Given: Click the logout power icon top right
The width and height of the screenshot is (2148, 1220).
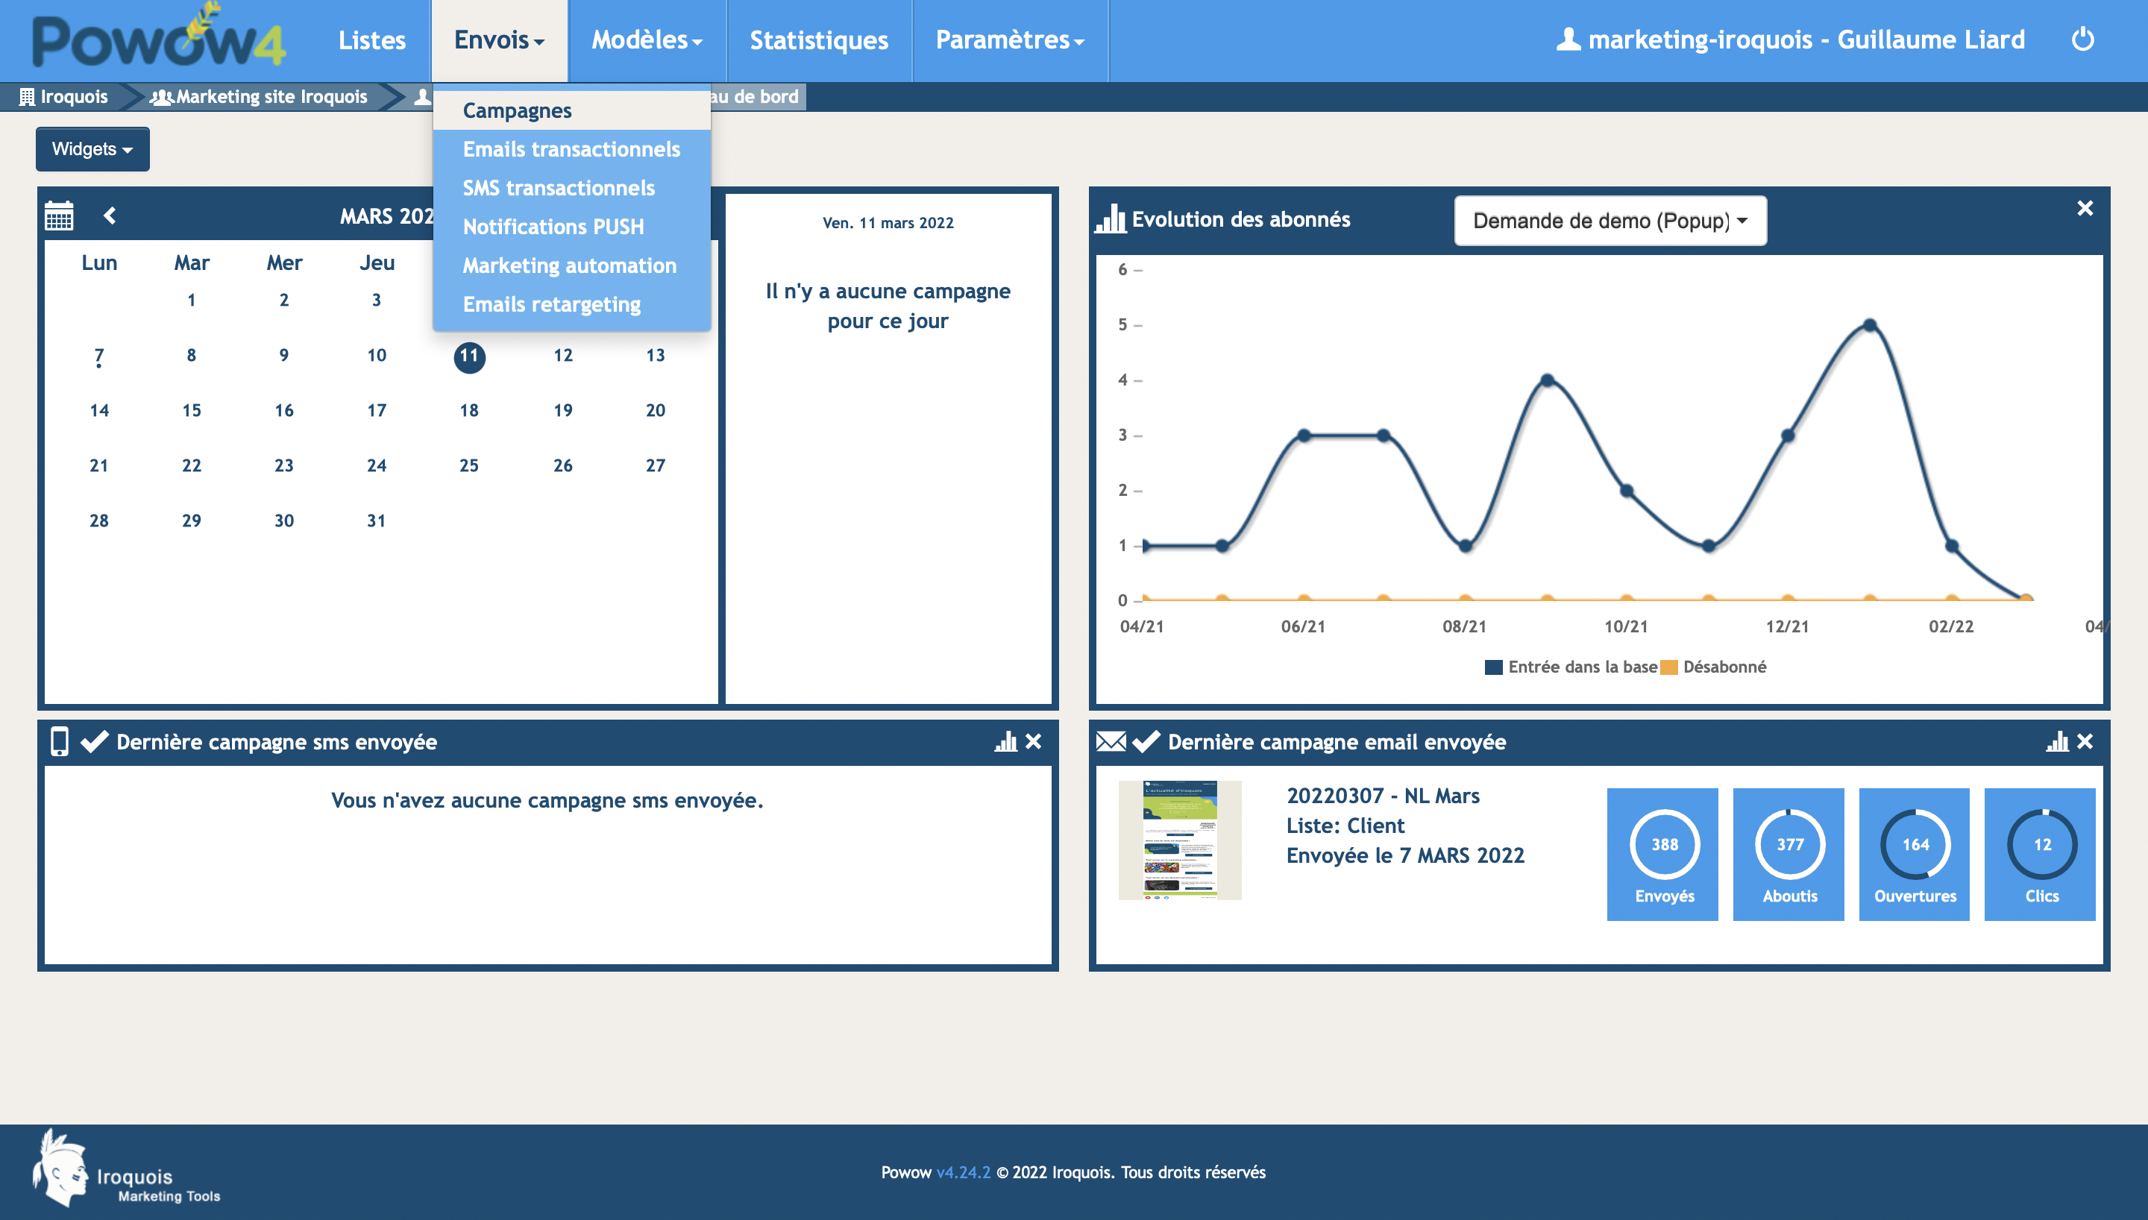Looking at the screenshot, I should click(2085, 40).
